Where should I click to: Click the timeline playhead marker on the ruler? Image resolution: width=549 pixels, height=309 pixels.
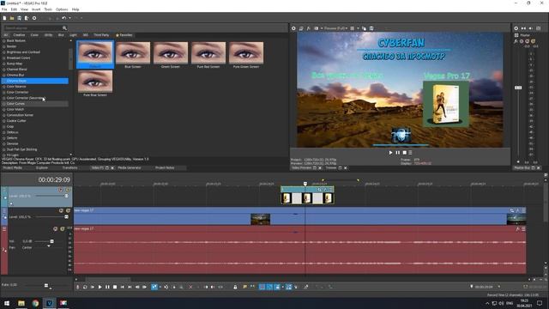pyautogui.click(x=305, y=184)
